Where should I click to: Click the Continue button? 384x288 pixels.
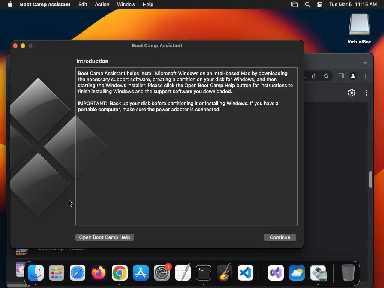click(x=280, y=237)
